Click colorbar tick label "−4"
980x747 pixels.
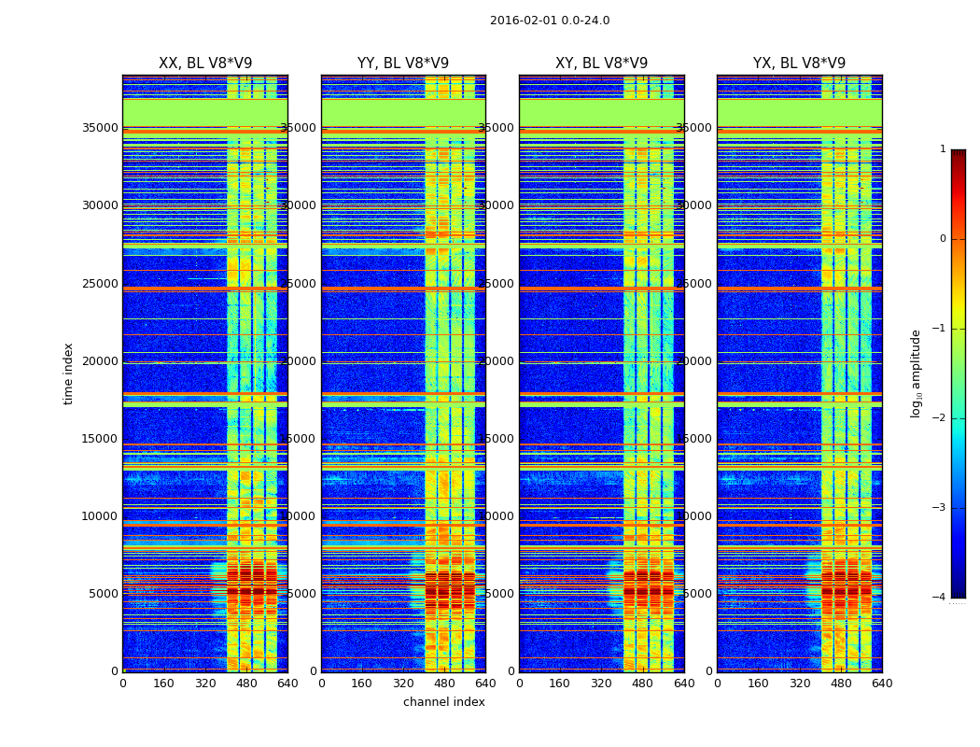coord(939,597)
